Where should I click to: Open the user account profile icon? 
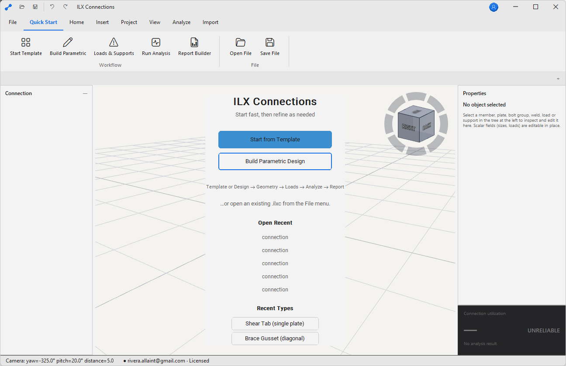coord(494,7)
